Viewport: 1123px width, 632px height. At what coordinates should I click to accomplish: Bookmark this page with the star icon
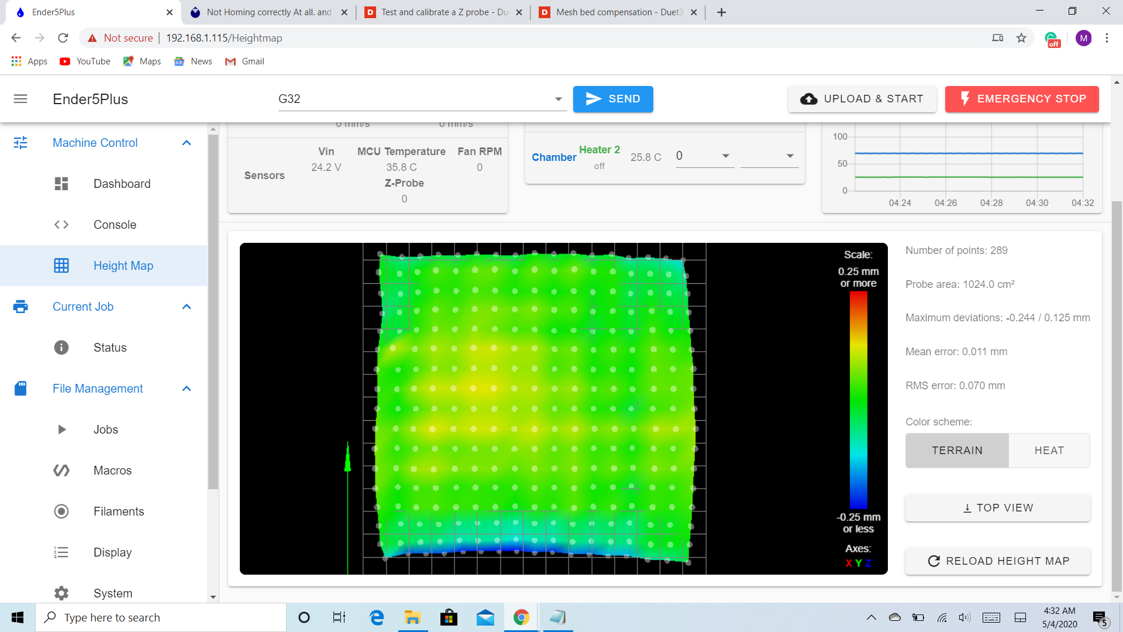pos(1021,38)
